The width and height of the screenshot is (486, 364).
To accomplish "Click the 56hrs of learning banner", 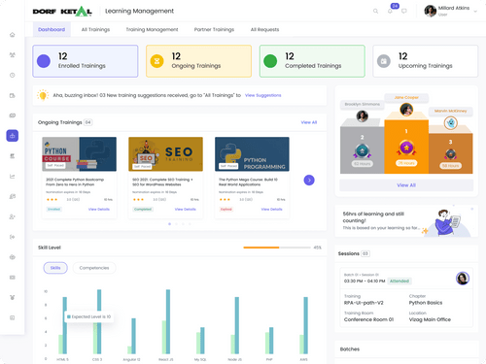I will pyautogui.click(x=406, y=221).
